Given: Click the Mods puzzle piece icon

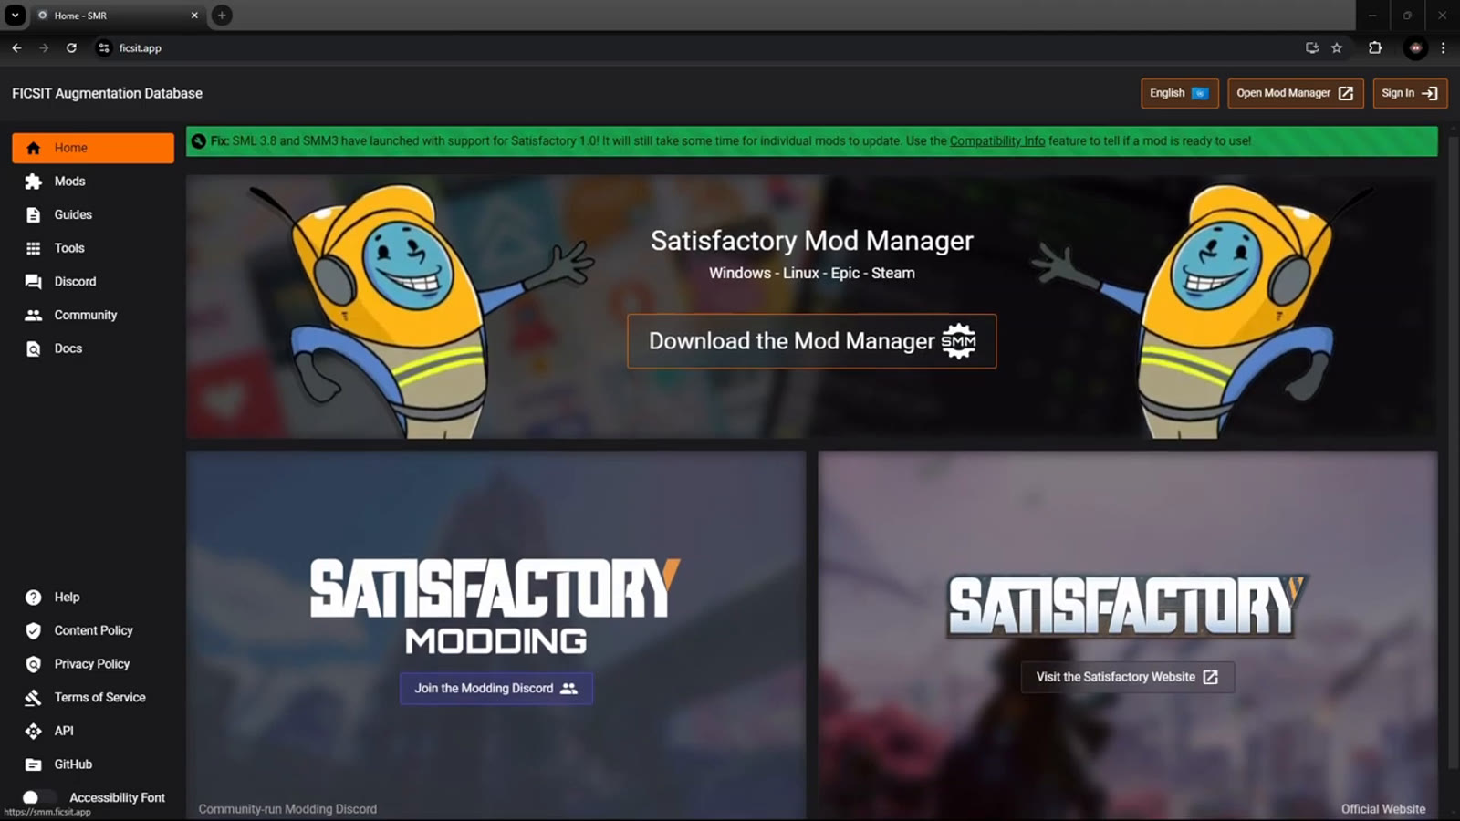Looking at the screenshot, I should (34, 182).
